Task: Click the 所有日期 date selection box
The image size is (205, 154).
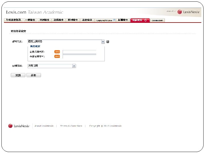Action: (x=52, y=66)
